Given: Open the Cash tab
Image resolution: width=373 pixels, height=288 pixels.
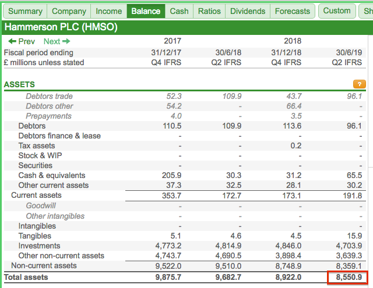Looking at the screenshot, I should 179,11.
